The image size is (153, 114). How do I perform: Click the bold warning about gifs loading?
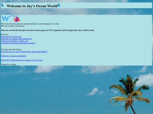point(48,30)
